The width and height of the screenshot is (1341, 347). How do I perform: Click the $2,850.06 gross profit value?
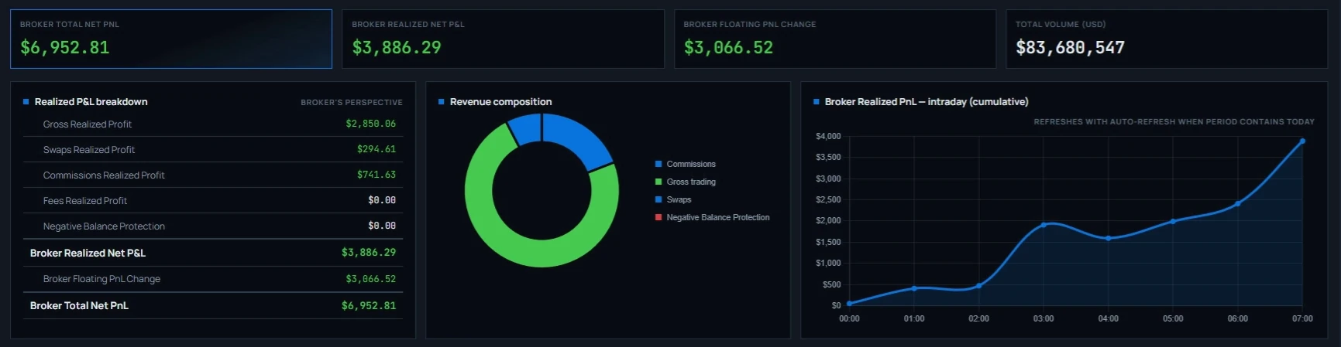tap(370, 124)
